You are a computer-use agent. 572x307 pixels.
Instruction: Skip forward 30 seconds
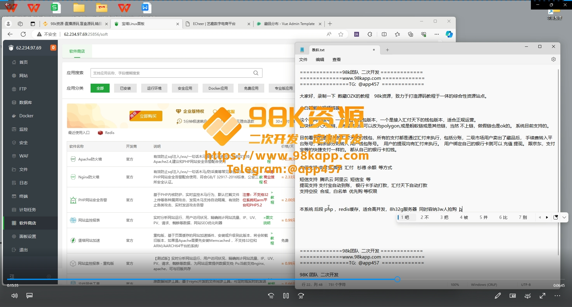(x=301, y=296)
